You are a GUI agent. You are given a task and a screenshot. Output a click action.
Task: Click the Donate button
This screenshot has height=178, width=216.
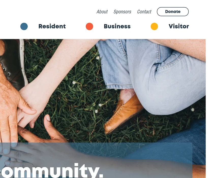[173, 12]
